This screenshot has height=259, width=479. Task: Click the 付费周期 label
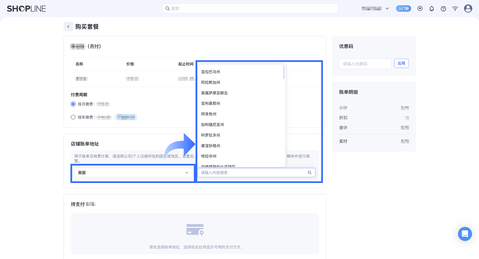pyautogui.click(x=79, y=95)
